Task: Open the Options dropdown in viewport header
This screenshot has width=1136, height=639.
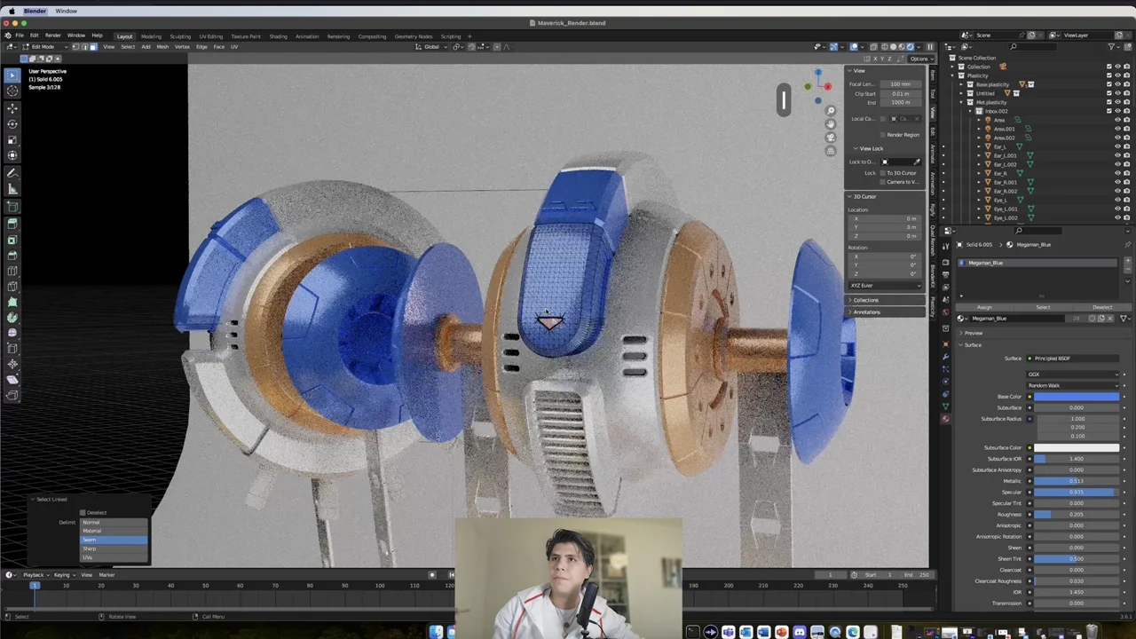Action: point(921,59)
